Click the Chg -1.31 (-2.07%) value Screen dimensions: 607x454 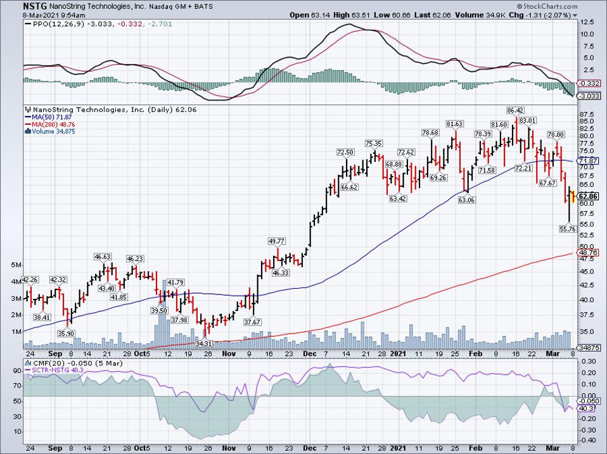pos(540,15)
